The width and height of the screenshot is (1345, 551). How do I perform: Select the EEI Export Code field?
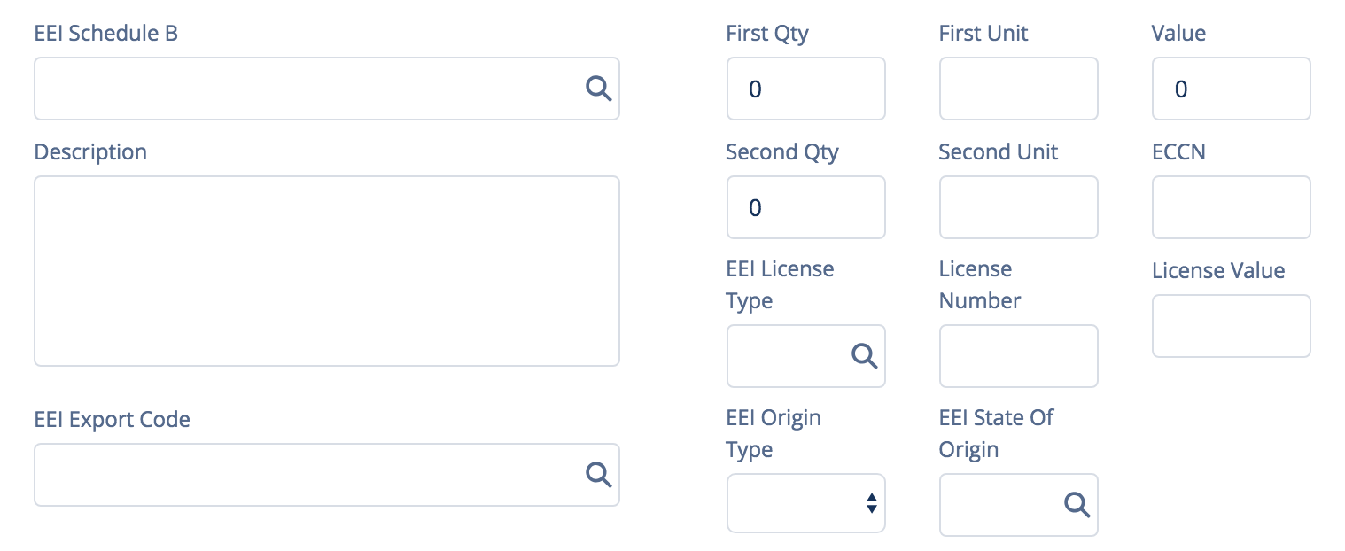327,475
